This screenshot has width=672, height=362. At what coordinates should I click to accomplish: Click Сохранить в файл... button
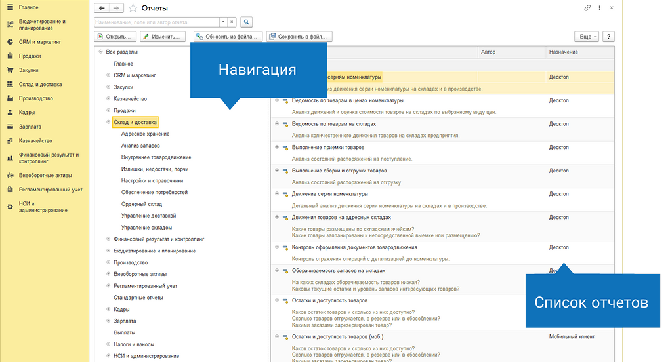click(x=299, y=37)
